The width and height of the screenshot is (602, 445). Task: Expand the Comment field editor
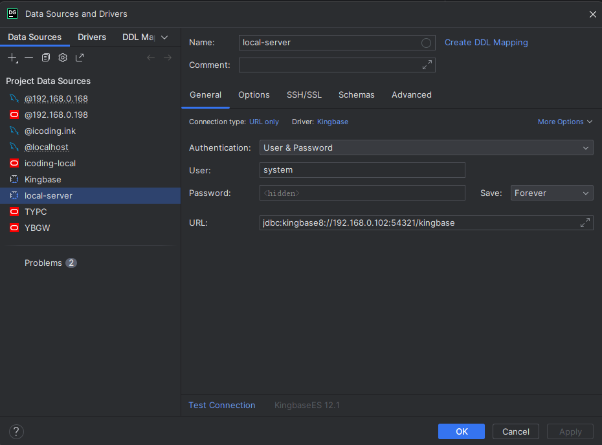(427, 65)
